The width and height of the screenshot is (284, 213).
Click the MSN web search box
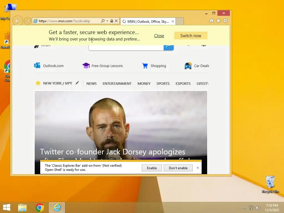click(126, 47)
